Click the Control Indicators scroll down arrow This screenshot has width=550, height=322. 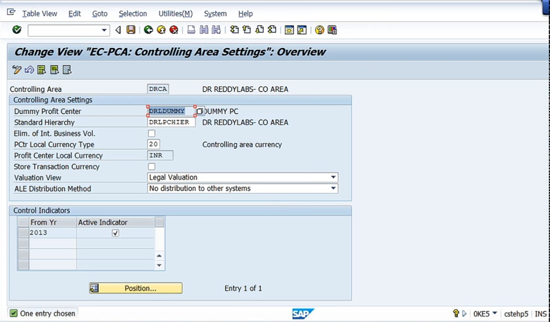(x=159, y=265)
